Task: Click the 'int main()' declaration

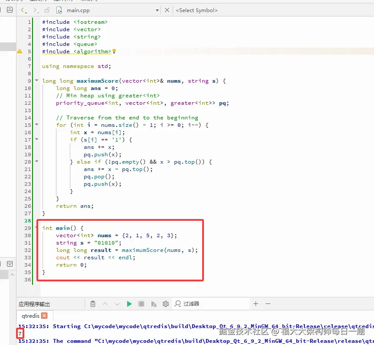Action: (63, 228)
